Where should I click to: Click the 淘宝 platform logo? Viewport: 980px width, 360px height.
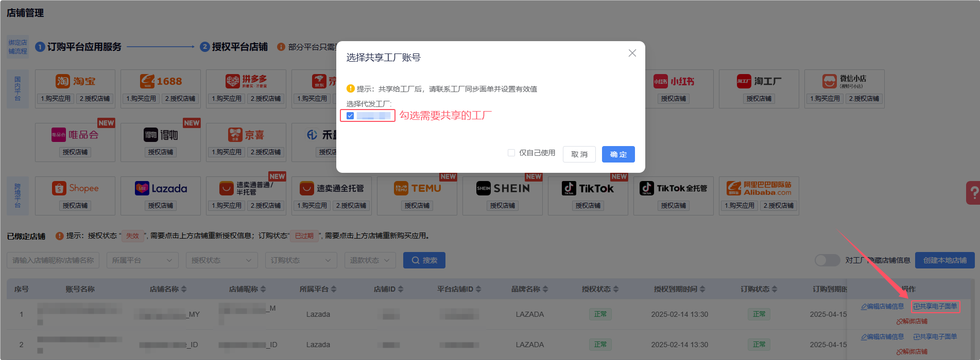tap(75, 81)
